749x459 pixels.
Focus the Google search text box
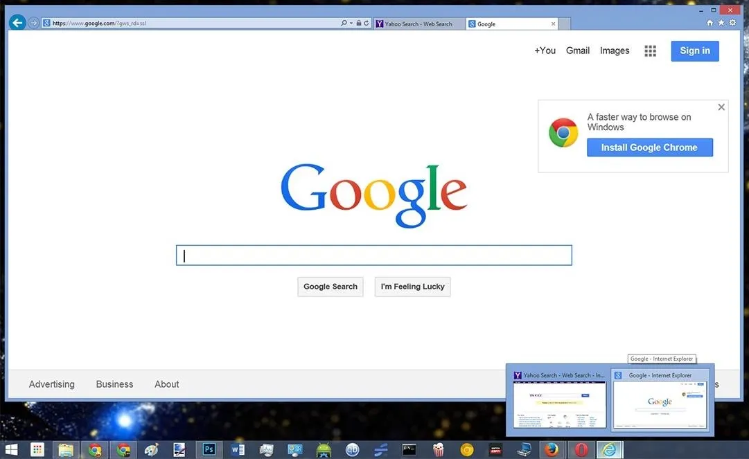374,255
